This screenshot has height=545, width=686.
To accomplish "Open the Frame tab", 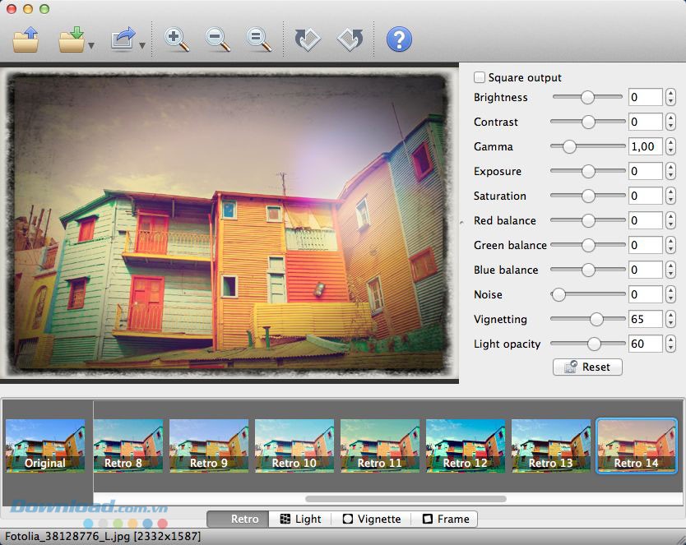I will pyautogui.click(x=446, y=519).
